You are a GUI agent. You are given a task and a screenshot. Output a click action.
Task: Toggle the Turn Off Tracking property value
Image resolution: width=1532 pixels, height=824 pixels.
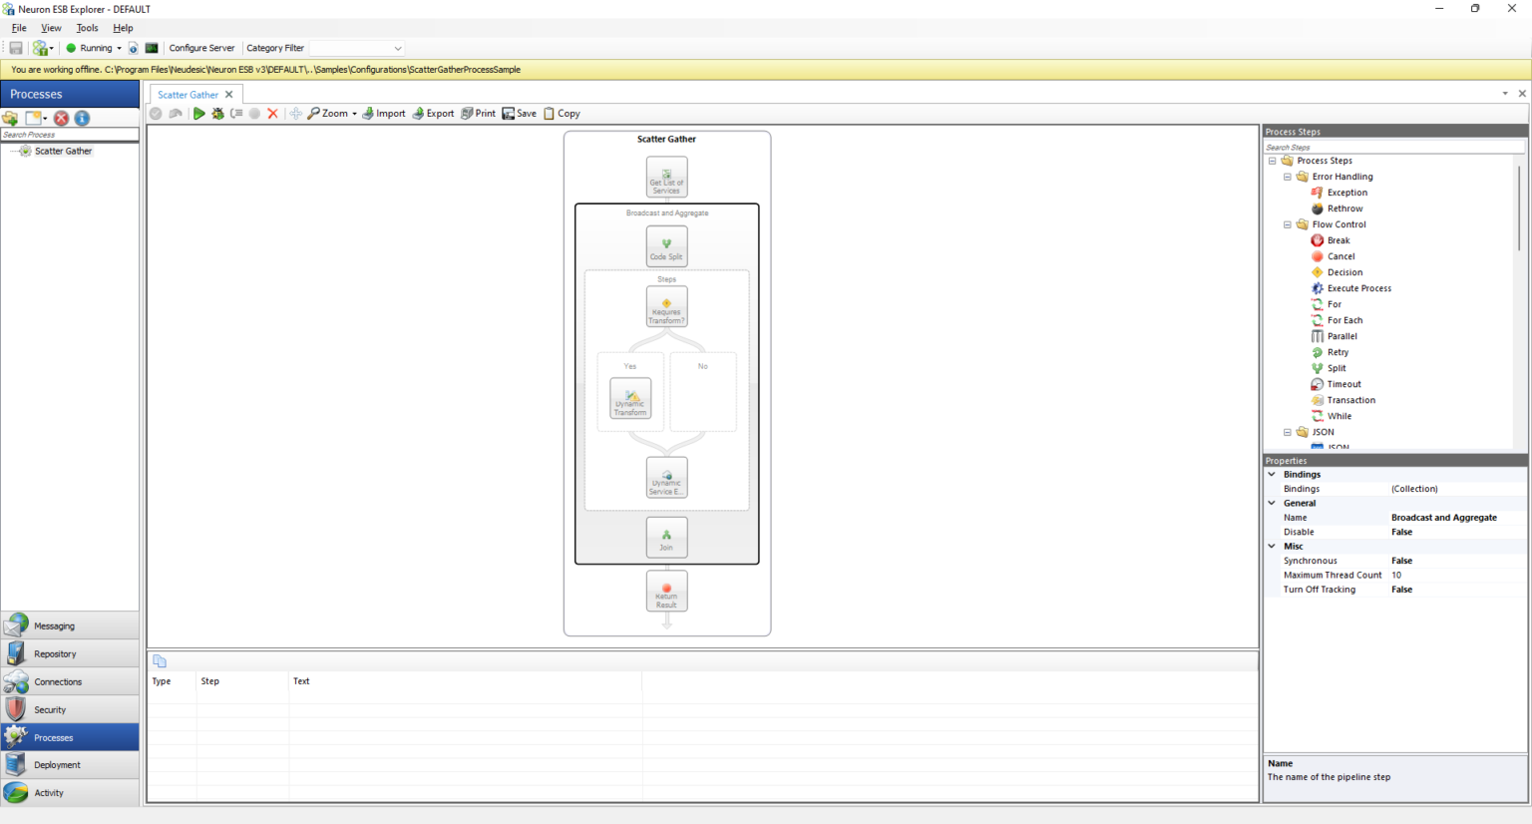[1401, 590]
